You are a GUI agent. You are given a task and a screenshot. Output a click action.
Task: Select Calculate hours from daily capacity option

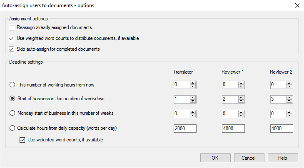12,128
